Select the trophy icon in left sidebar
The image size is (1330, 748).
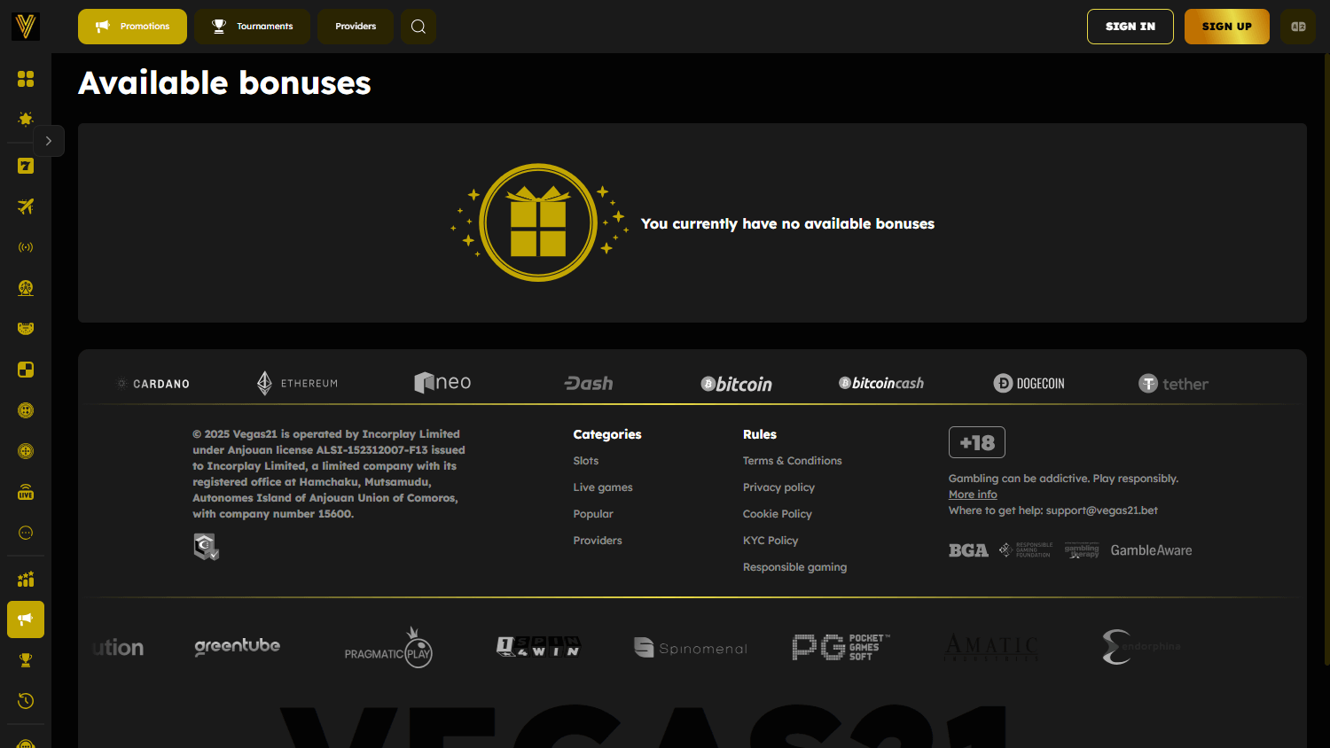[26, 660]
